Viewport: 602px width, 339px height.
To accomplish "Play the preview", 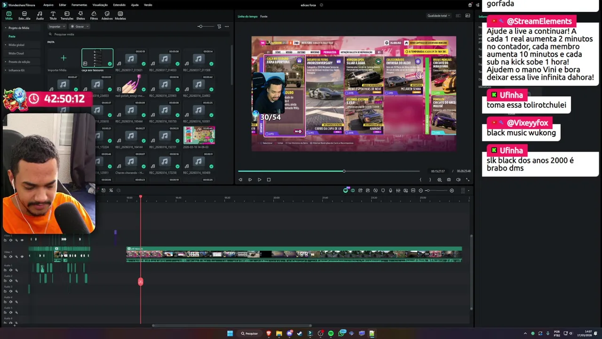I will coord(259,179).
